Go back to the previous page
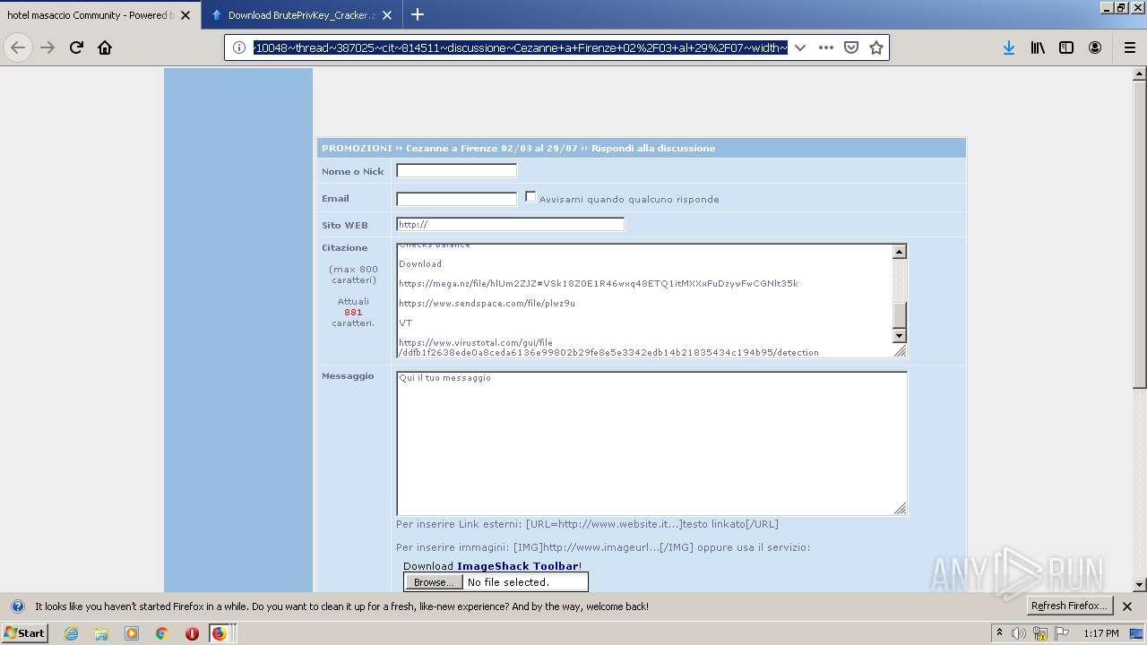 18,47
